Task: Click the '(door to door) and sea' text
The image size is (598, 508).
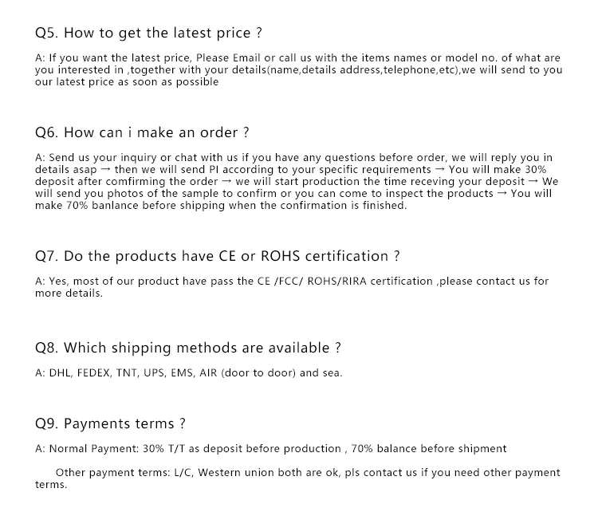Action: [281, 373]
